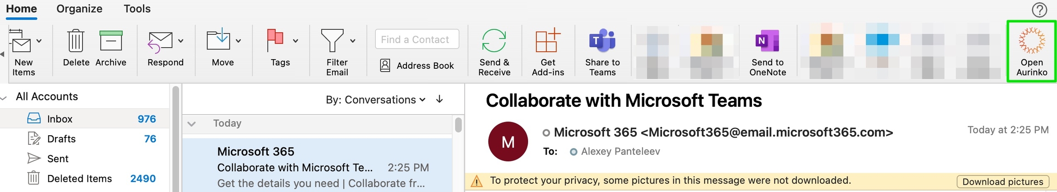Screen dimensions: 1057x192
Task: Click the Find a Contact search field
Action: (x=417, y=39)
